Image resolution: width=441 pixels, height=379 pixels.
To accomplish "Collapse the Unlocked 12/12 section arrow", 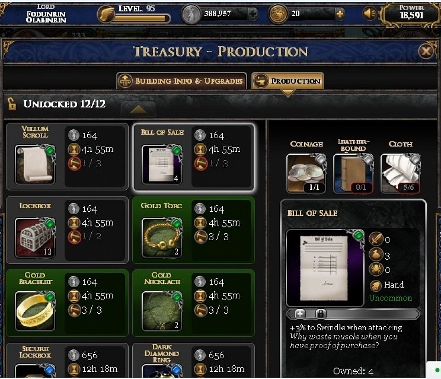I will 138,109.
